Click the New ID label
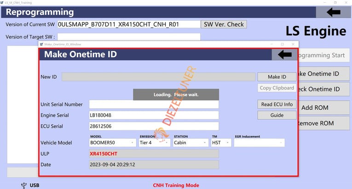The height and width of the screenshot is (189, 352). (x=49, y=77)
